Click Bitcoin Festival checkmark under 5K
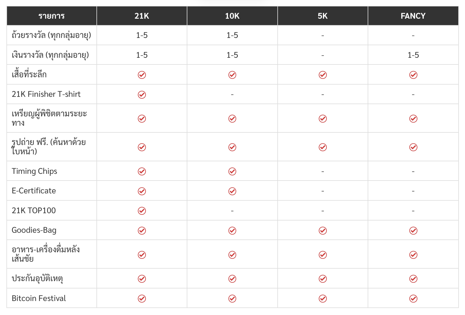Viewport: 465px width, 315px height. [323, 299]
